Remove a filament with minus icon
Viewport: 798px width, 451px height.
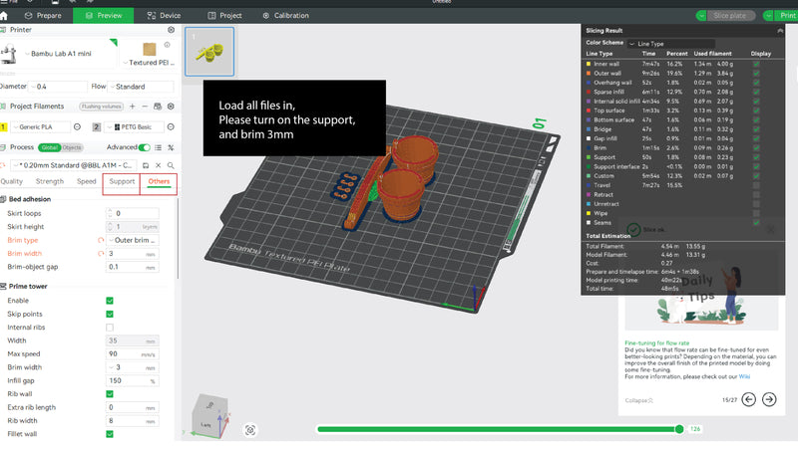point(145,107)
